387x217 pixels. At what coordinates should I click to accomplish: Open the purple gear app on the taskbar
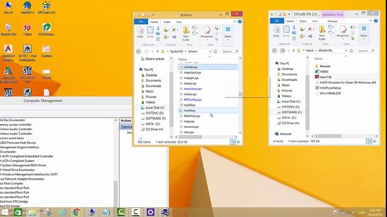coord(151,212)
